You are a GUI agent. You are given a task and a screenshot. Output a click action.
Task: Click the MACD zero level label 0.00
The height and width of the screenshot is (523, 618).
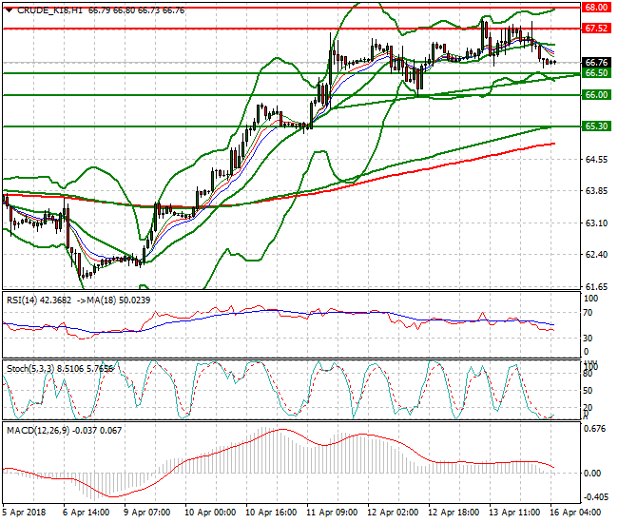point(592,473)
